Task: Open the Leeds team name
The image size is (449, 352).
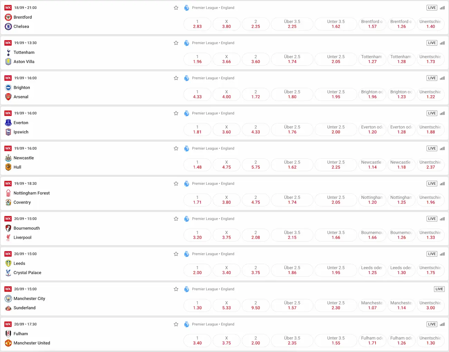Action: [x=19, y=263]
